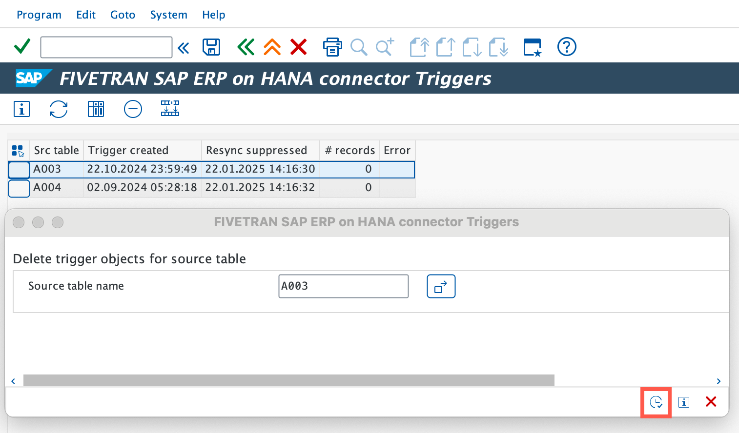Click the Last Page icon
Viewport: 739px width, 433px height.
click(x=498, y=47)
